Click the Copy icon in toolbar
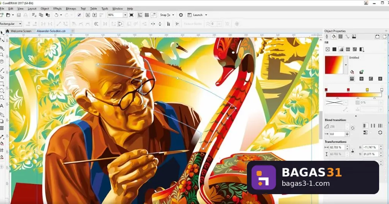 pyautogui.click(x=41, y=15)
